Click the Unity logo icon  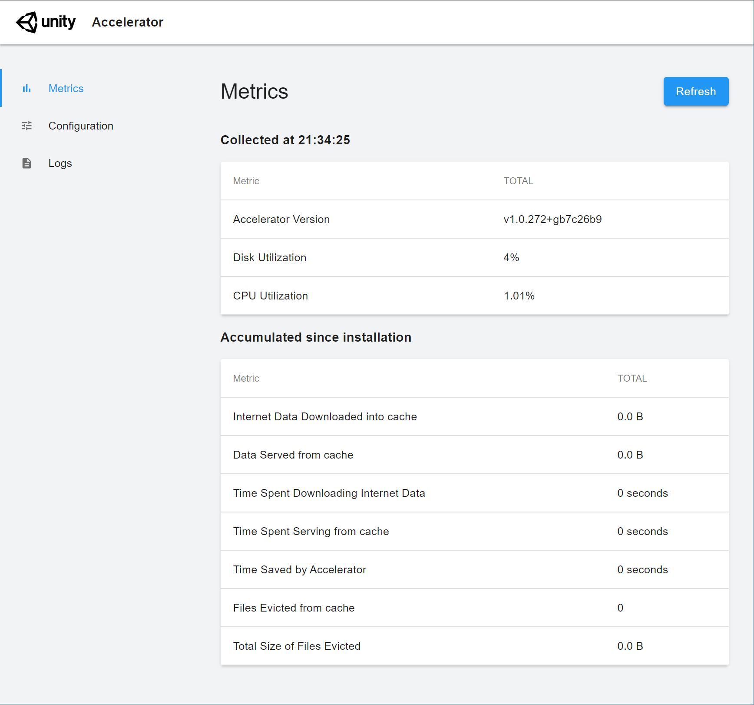[x=27, y=22]
